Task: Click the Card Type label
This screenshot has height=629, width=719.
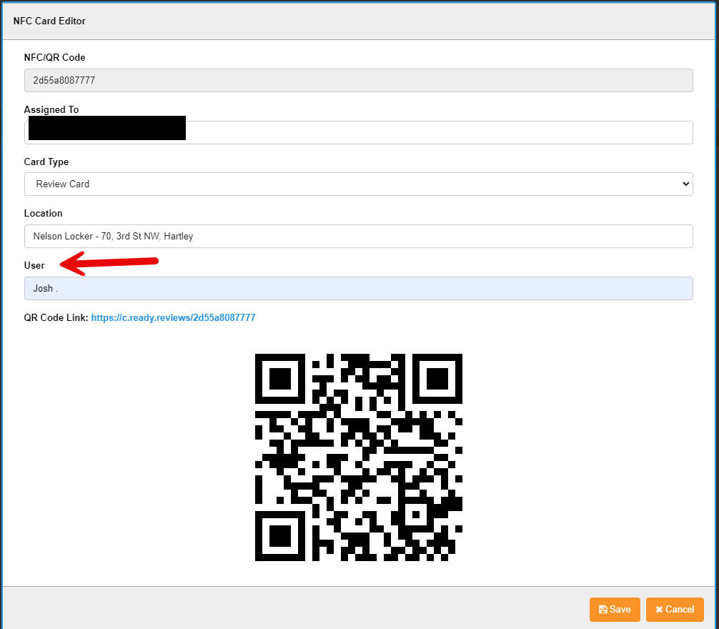Action: [x=46, y=162]
